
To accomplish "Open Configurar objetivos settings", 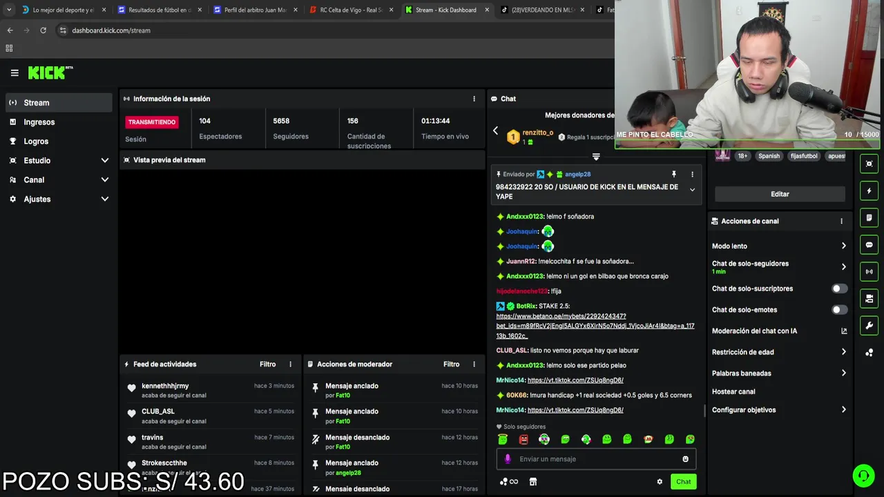I will pos(779,410).
